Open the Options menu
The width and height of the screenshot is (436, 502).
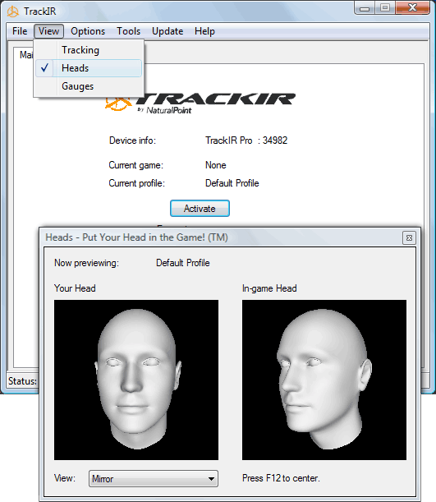click(x=88, y=31)
